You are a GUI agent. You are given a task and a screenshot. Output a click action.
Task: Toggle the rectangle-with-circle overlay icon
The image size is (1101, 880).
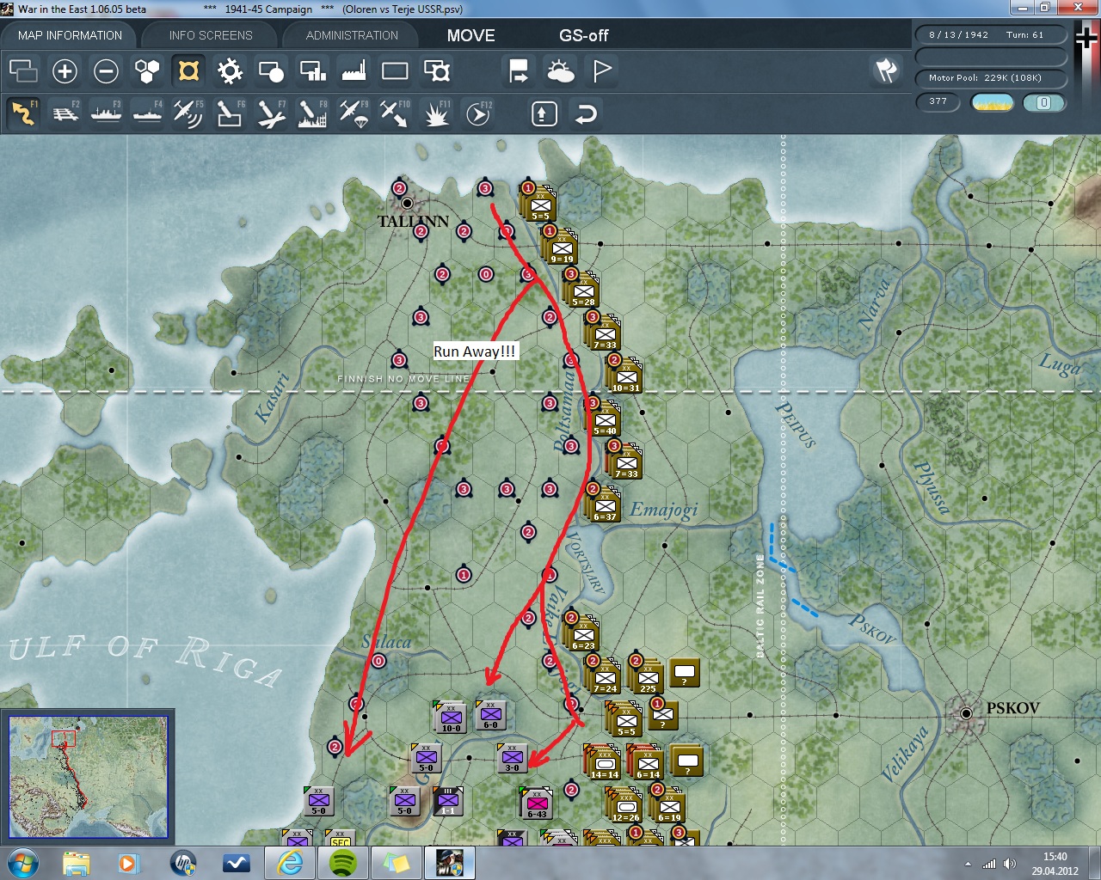pos(271,70)
